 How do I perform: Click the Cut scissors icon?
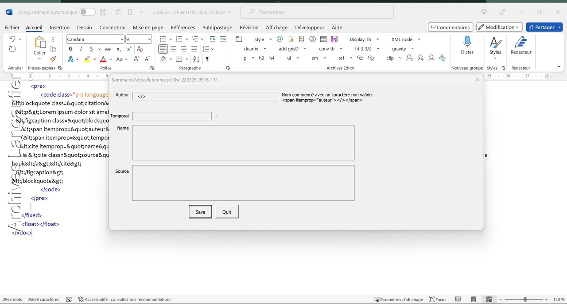coord(53,39)
